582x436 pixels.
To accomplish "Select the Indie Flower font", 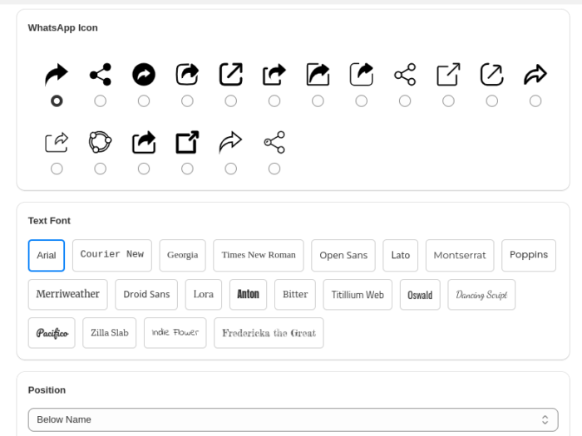I will tap(175, 333).
